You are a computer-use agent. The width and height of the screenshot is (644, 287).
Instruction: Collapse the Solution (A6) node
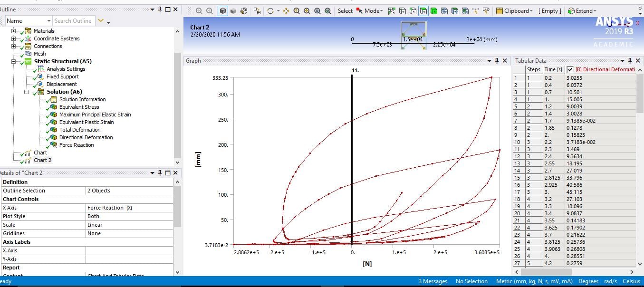click(27, 92)
